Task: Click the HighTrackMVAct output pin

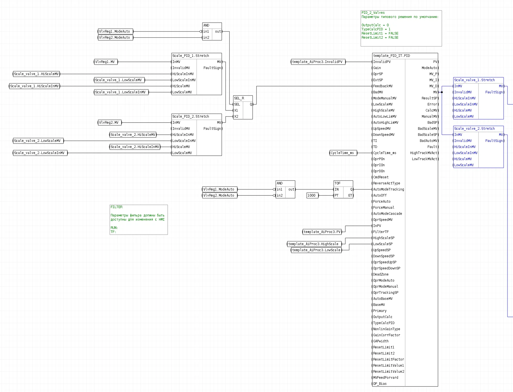Action: 424,153
